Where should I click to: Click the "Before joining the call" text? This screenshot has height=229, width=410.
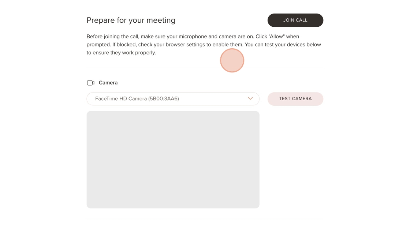[113, 37]
